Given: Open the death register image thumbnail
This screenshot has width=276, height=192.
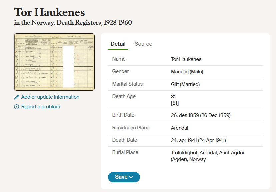Looking at the screenshot, I should click(x=54, y=62).
